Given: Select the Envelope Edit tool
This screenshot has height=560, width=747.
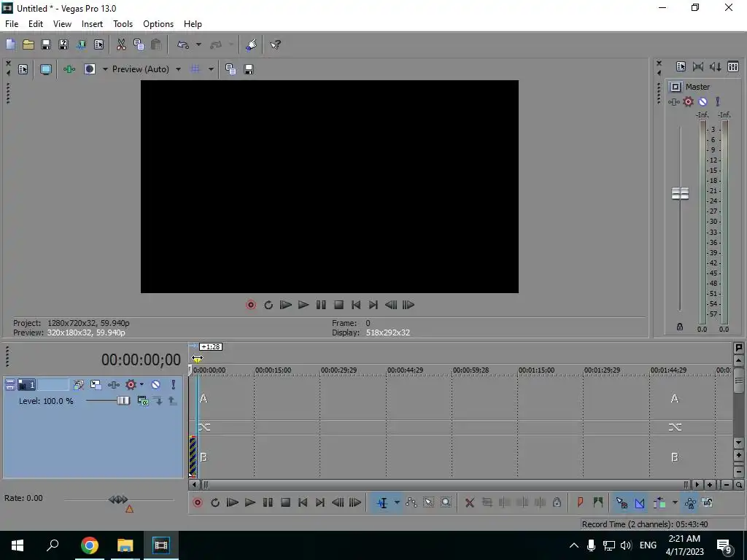Looking at the screenshot, I should coord(411,502).
